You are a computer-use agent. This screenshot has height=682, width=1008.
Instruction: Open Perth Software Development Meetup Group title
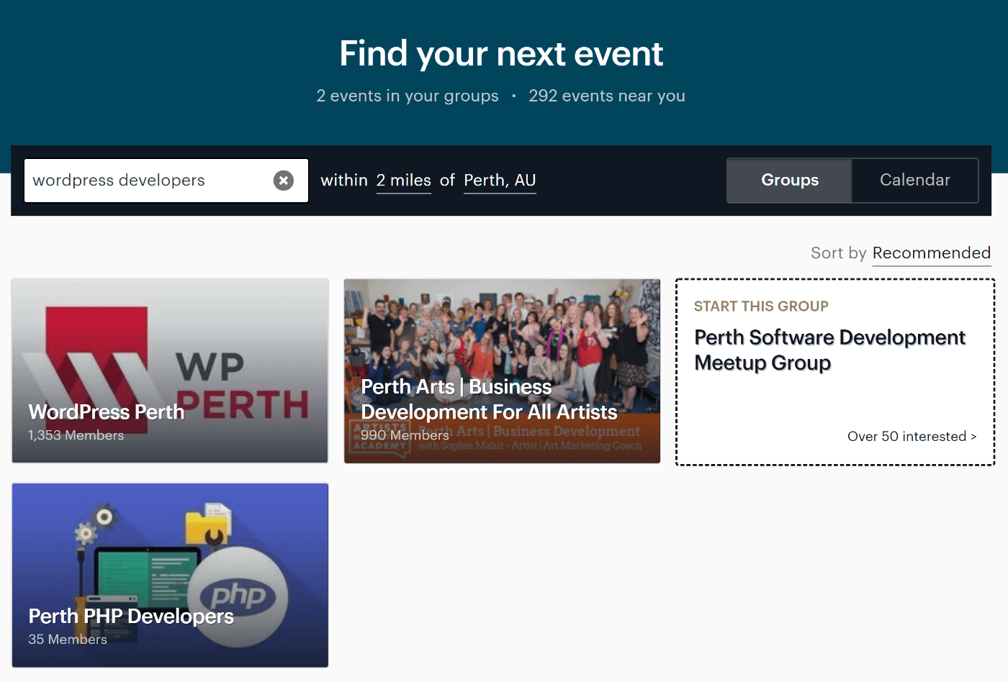coord(829,350)
